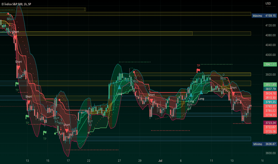Click the 3600.00 price axis label
This screenshot has width=278, height=164.
coord(270,153)
